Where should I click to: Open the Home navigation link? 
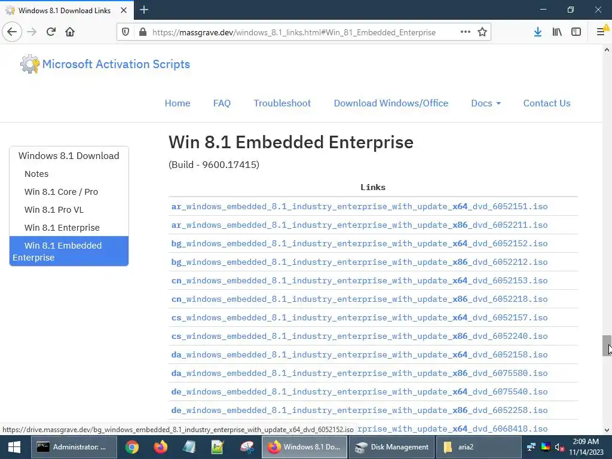point(178,103)
